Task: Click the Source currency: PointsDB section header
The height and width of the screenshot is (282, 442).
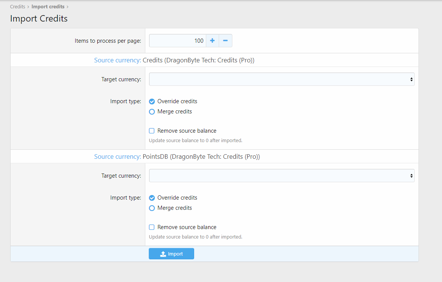Action: pyautogui.click(x=177, y=156)
